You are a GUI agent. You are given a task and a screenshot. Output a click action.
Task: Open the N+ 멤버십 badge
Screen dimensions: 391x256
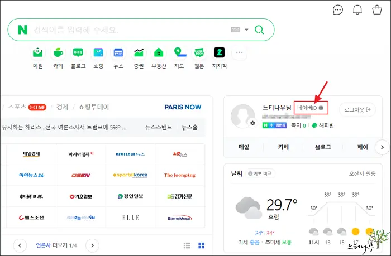[274, 125]
